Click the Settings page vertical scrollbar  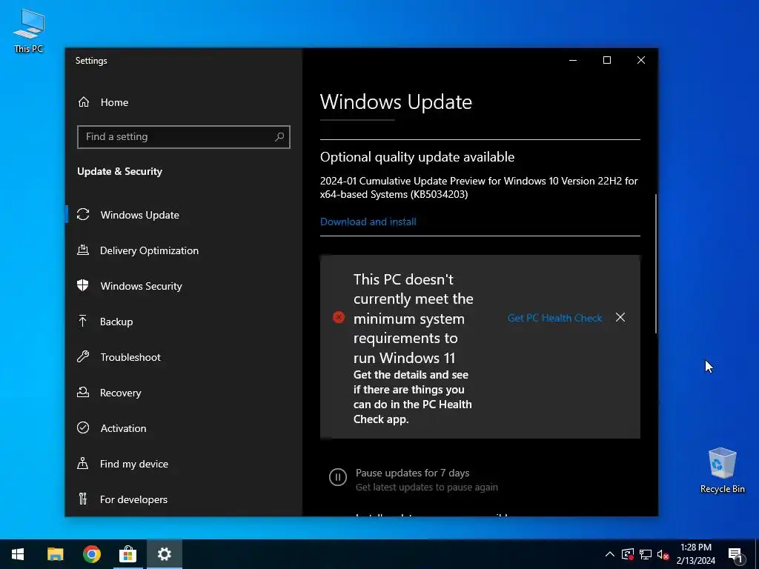point(656,264)
